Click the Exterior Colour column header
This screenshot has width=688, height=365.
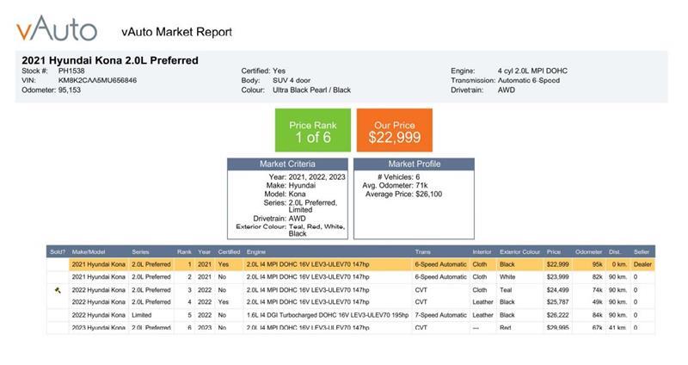[520, 252]
